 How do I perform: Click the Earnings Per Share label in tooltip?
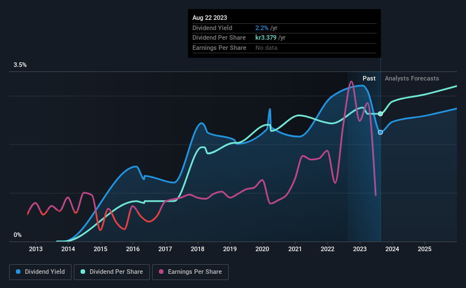point(219,48)
